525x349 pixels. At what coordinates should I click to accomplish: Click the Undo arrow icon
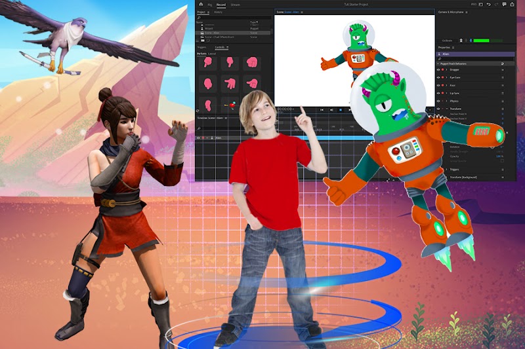point(488,5)
